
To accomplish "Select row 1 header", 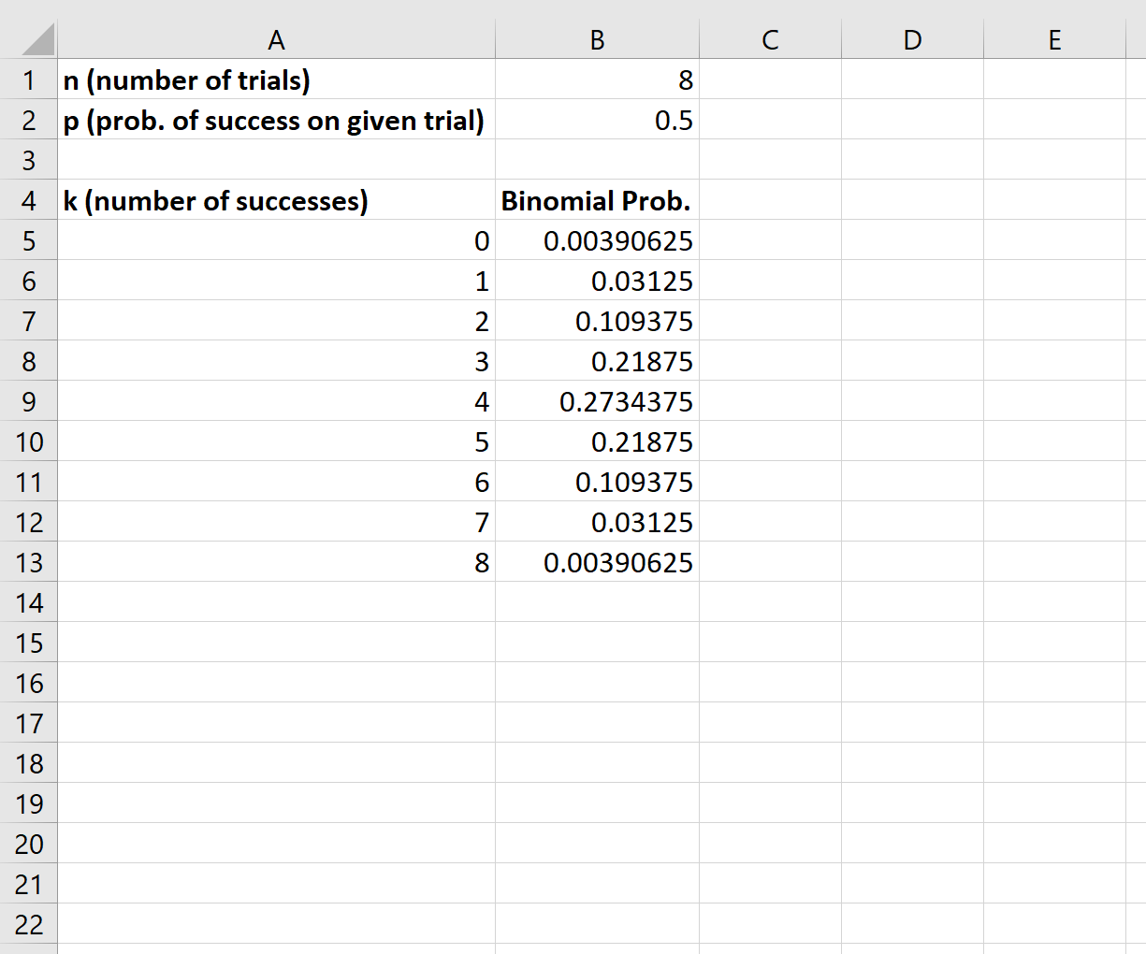I will pyautogui.click(x=29, y=80).
